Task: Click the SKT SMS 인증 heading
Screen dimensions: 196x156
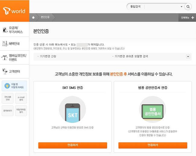Action: [73, 88]
